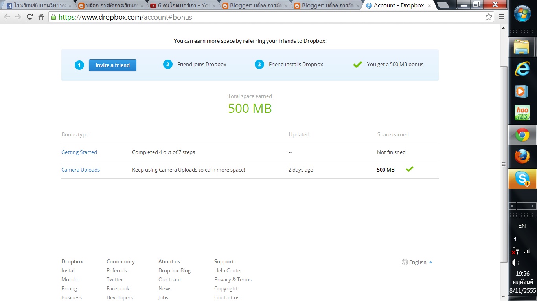The width and height of the screenshot is (537, 301).
Task: Open the Dropbox Blog footer link
Action: [175, 270]
